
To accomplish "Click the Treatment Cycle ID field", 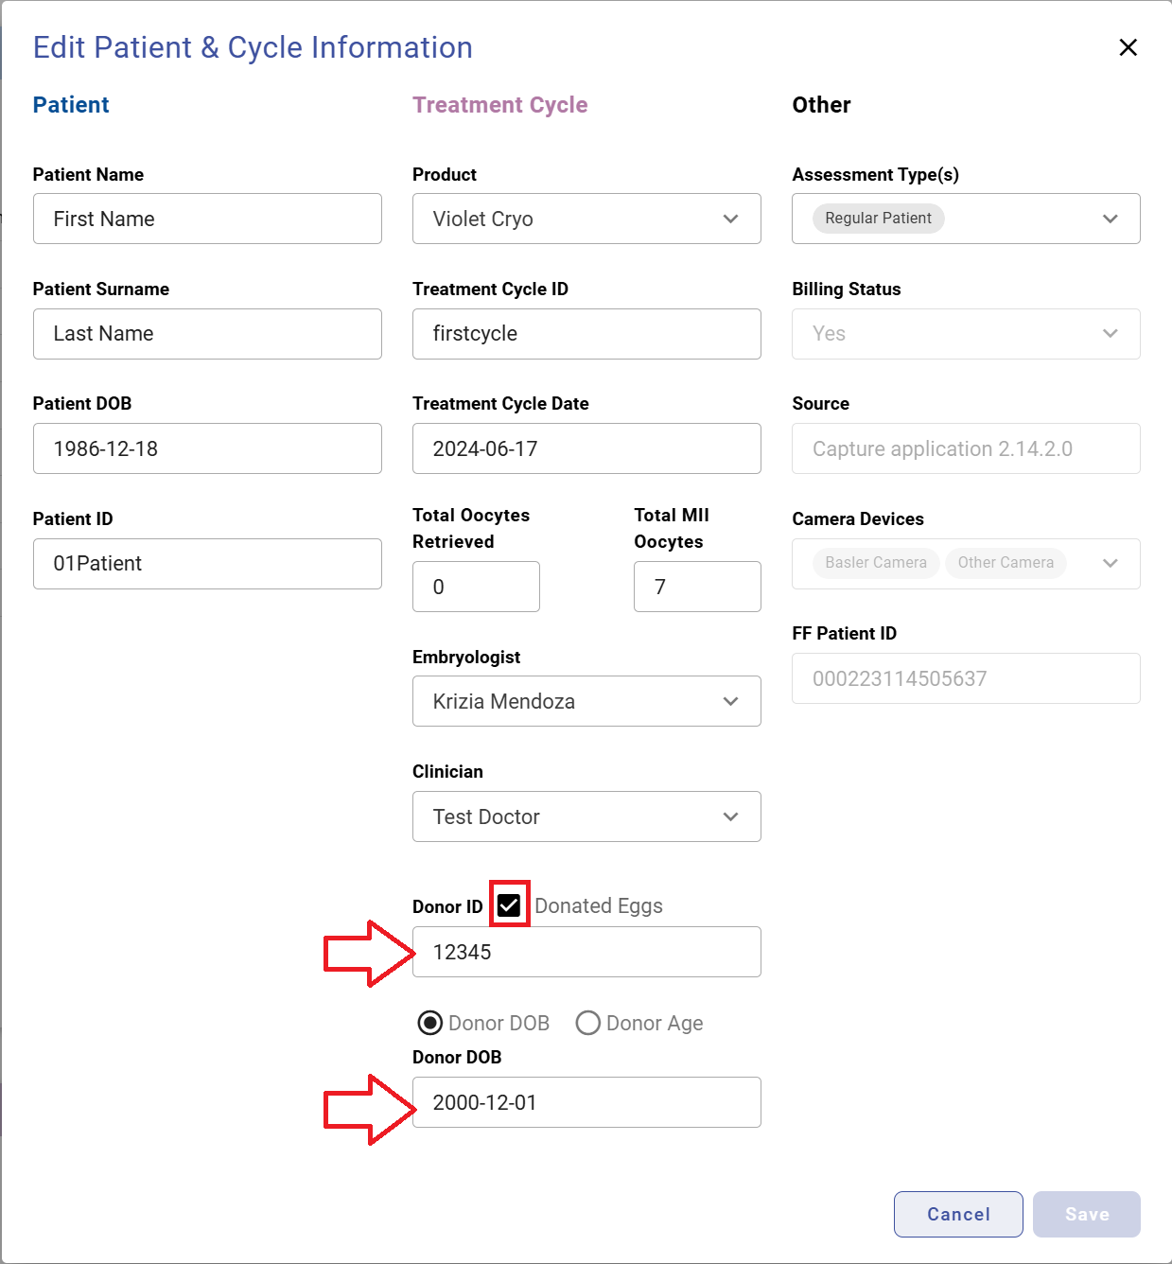I will tap(586, 334).
